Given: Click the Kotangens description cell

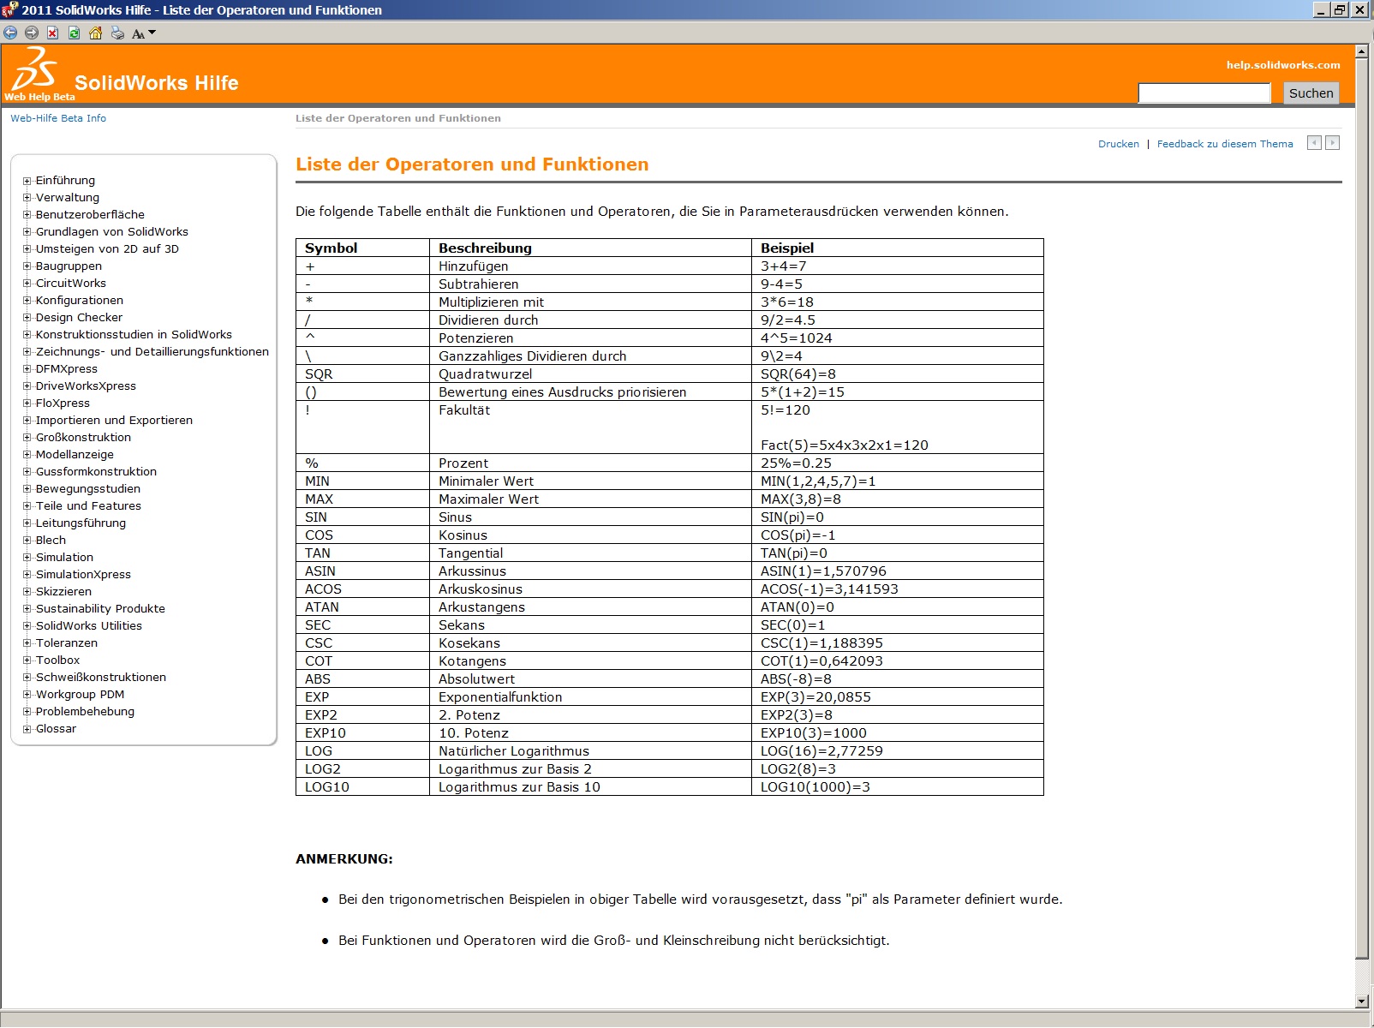Looking at the screenshot, I should click(590, 661).
